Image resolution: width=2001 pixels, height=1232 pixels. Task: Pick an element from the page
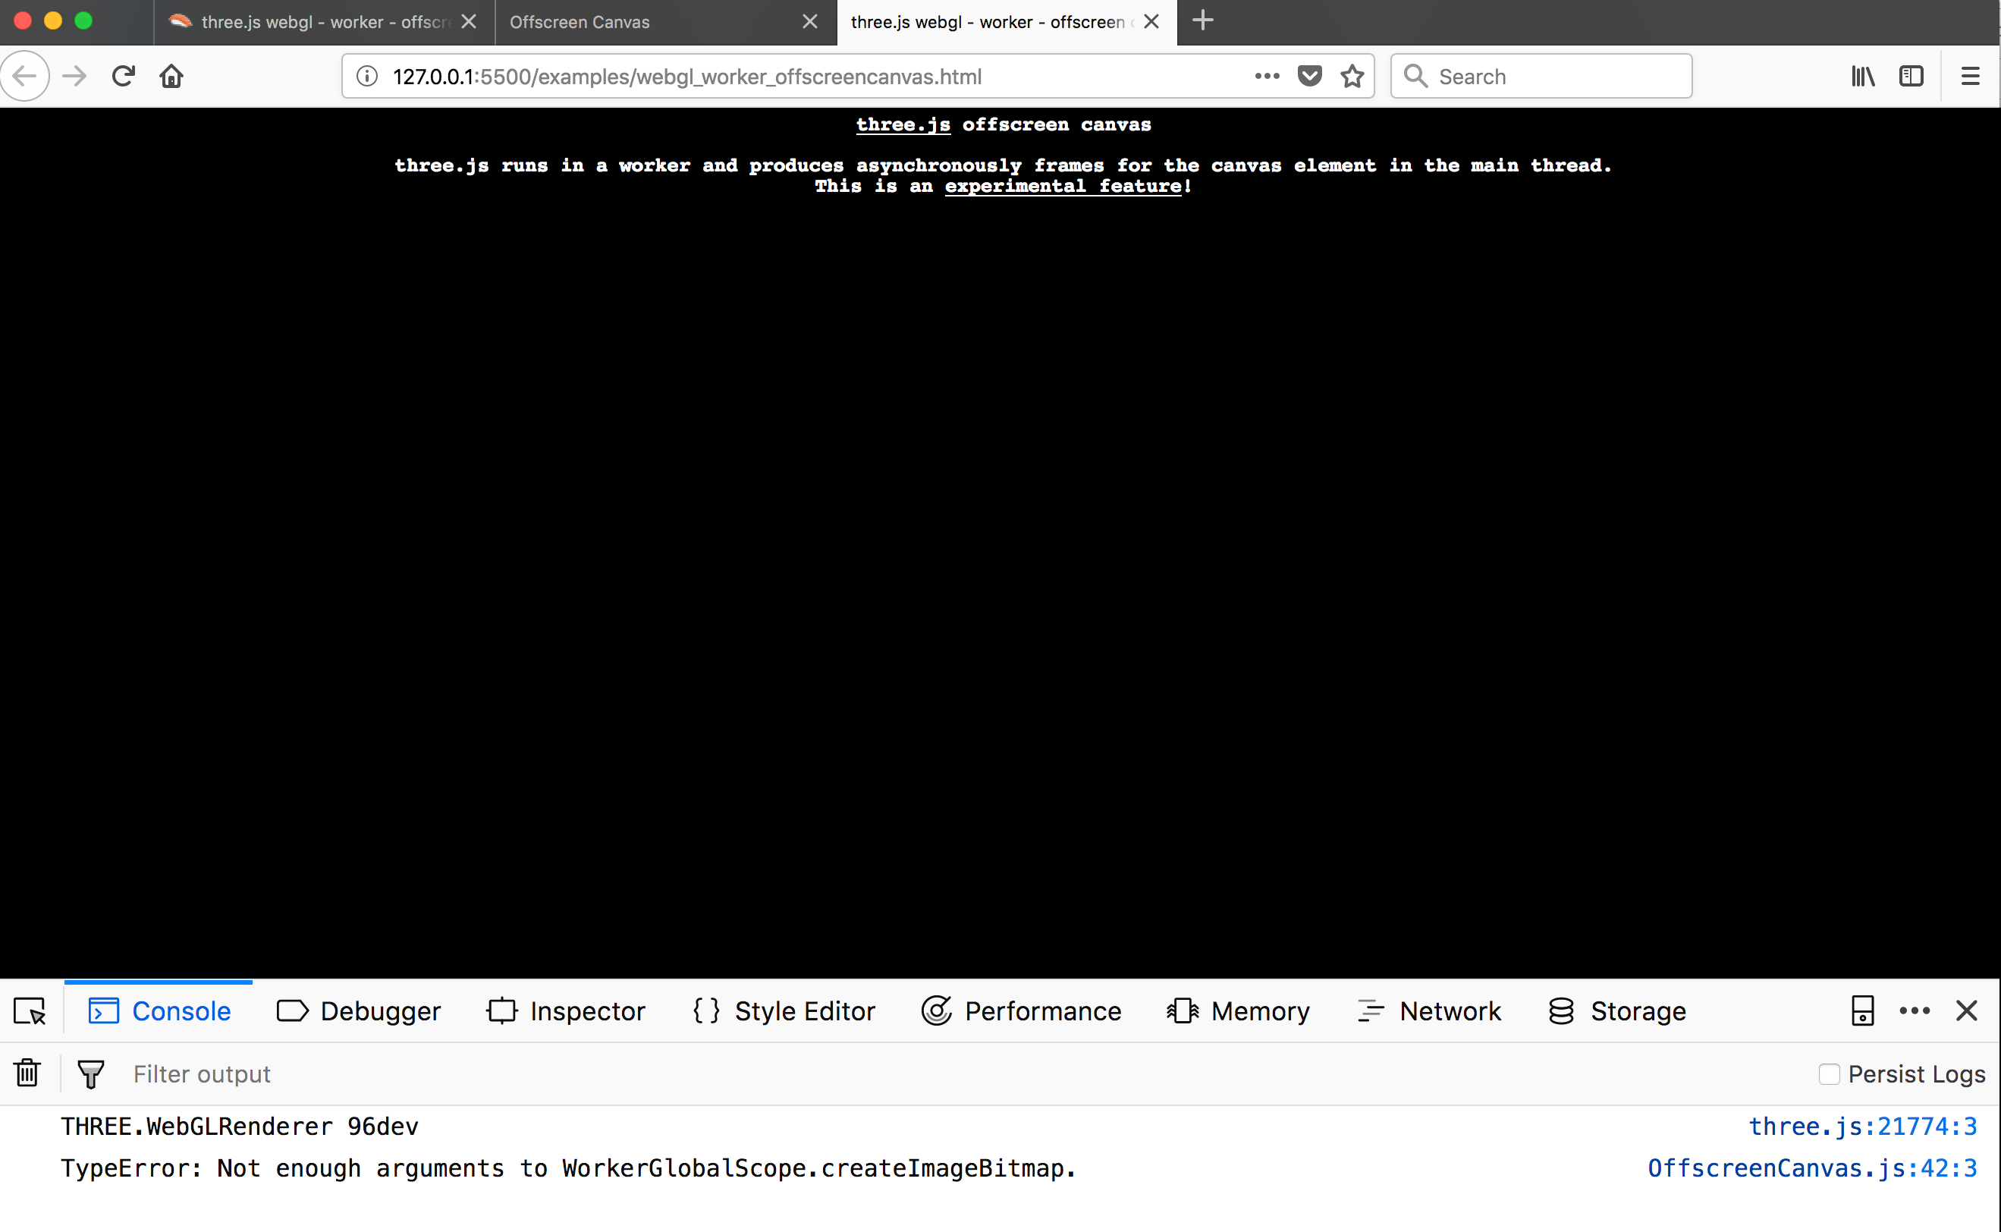coord(30,1011)
